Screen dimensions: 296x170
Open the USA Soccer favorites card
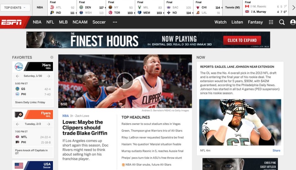tap(33, 166)
